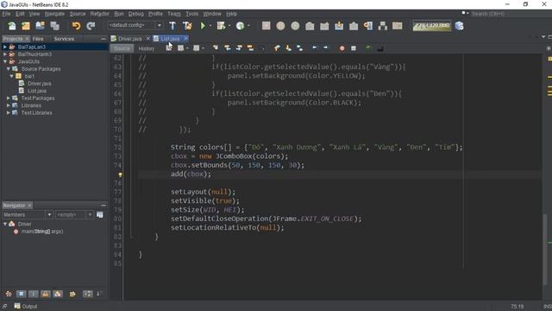
Task: Click the Open Project toolbar icon
Action: (x=41, y=26)
